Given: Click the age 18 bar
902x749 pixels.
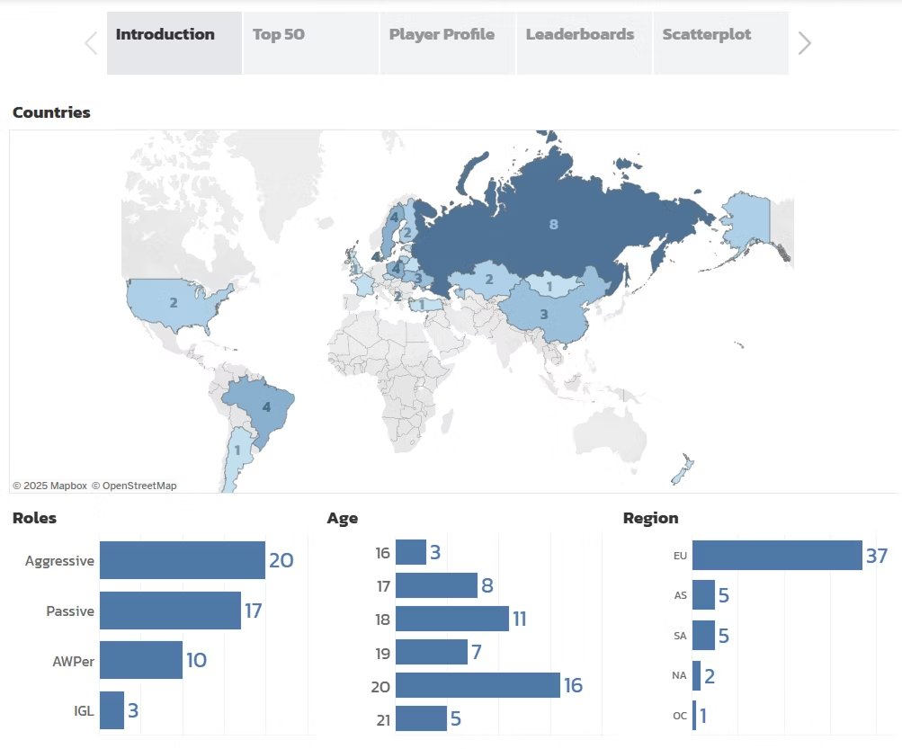Looking at the screenshot, I should [452, 619].
